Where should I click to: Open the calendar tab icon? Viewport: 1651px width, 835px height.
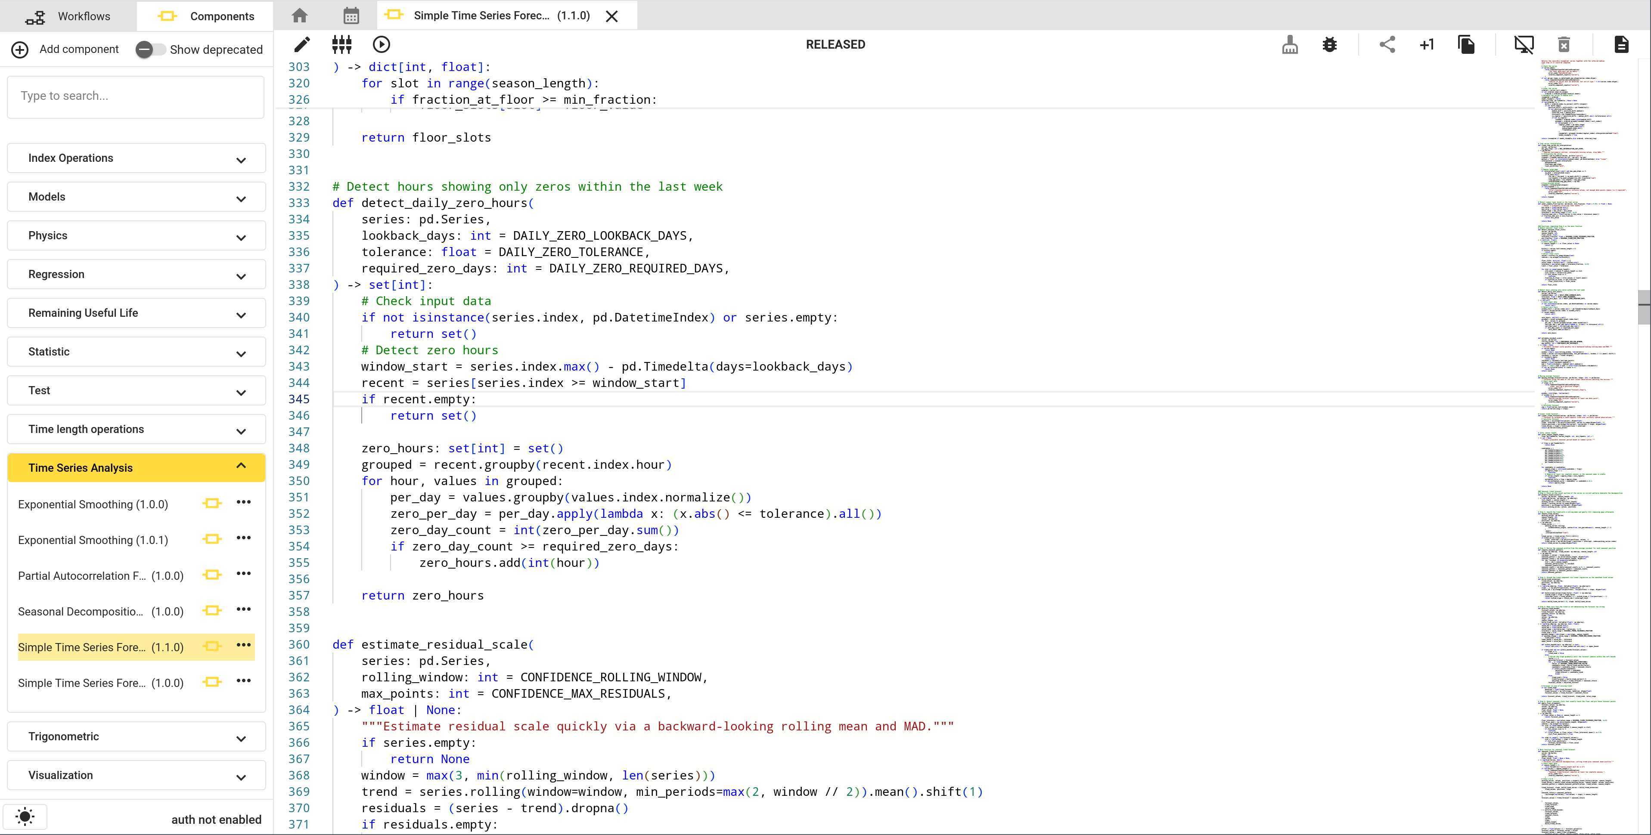point(351,15)
